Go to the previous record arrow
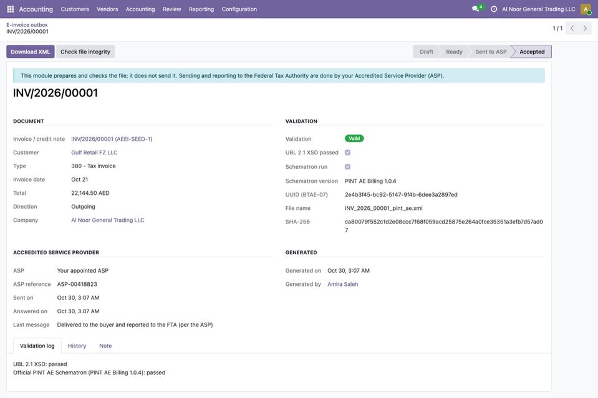This screenshot has height=398, width=598. click(x=572, y=28)
